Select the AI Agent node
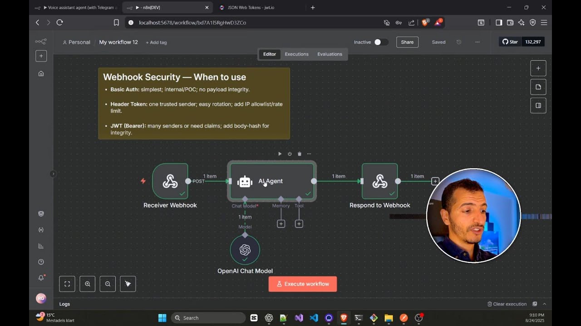581x326 pixels. tap(272, 181)
